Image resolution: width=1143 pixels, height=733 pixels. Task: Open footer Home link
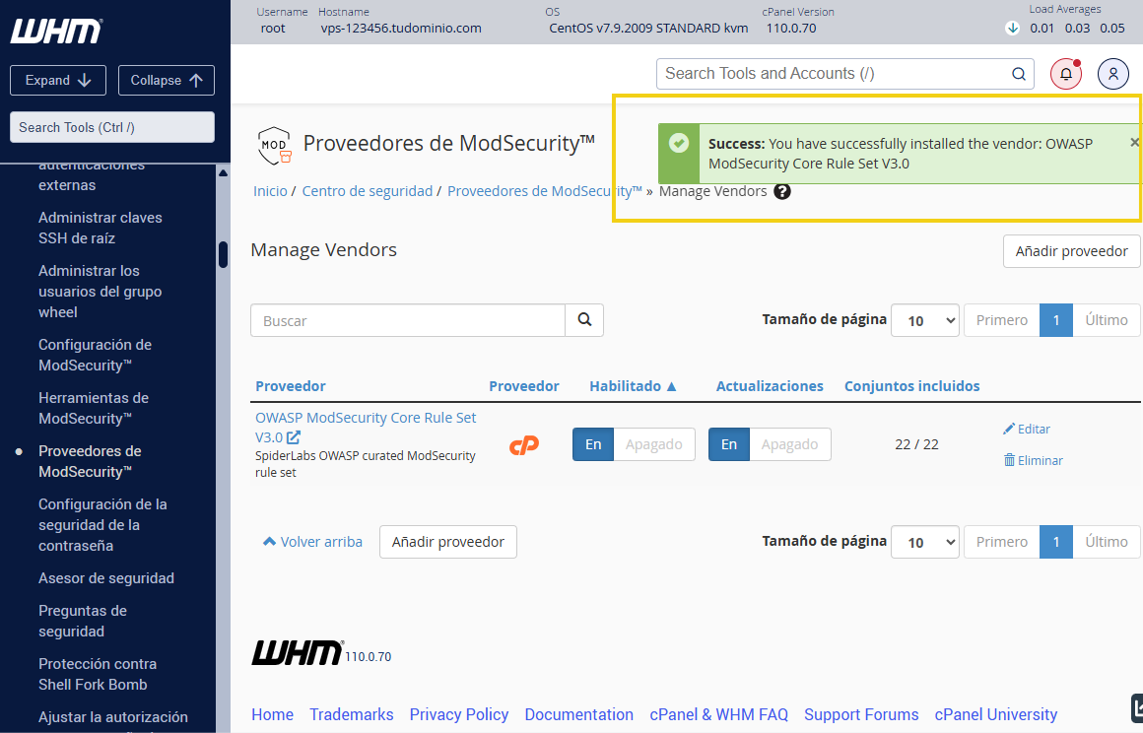coord(273,714)
